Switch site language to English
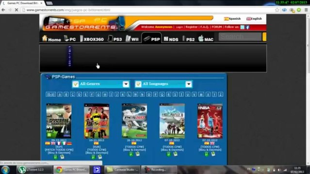Viewport: 310px width, 174px height. tap(254, 19)
